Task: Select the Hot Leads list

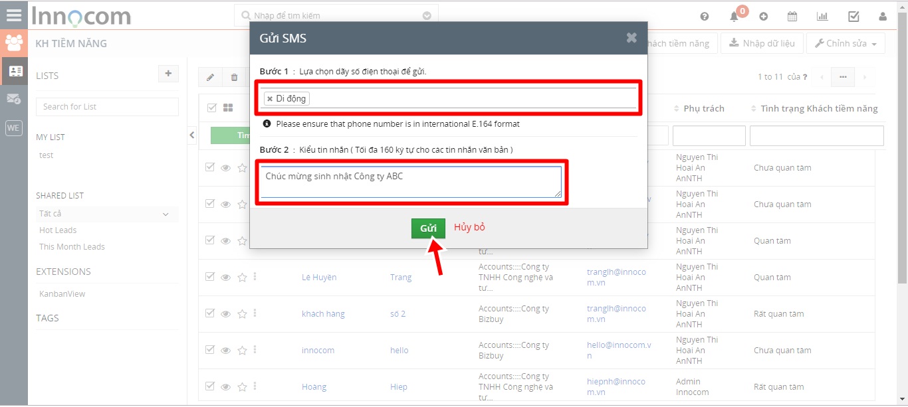Action: point(58,230)
